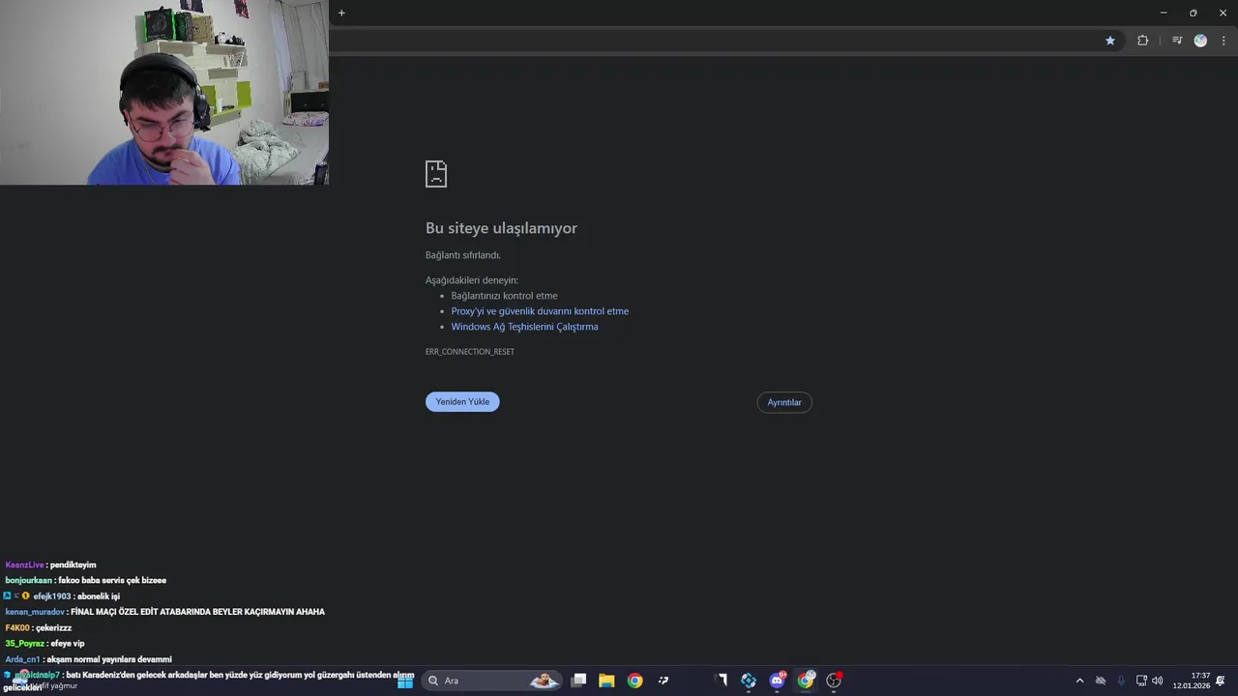Click the chat username KaanzLive
This screenshot has height=696, width=1238.
(24, 565)
